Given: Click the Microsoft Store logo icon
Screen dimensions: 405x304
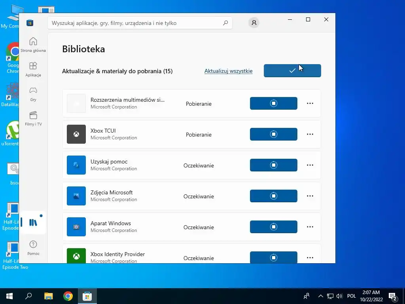Looking at the screenshot, I should pos(30,23).
